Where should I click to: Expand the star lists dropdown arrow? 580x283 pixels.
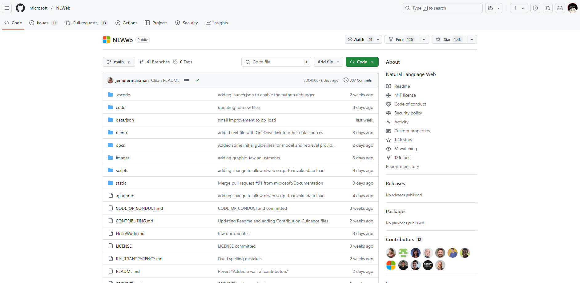[x=472, y=39]
